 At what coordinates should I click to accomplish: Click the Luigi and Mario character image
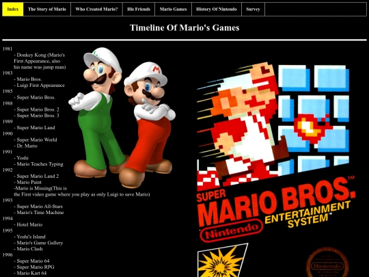coord(122,118)
